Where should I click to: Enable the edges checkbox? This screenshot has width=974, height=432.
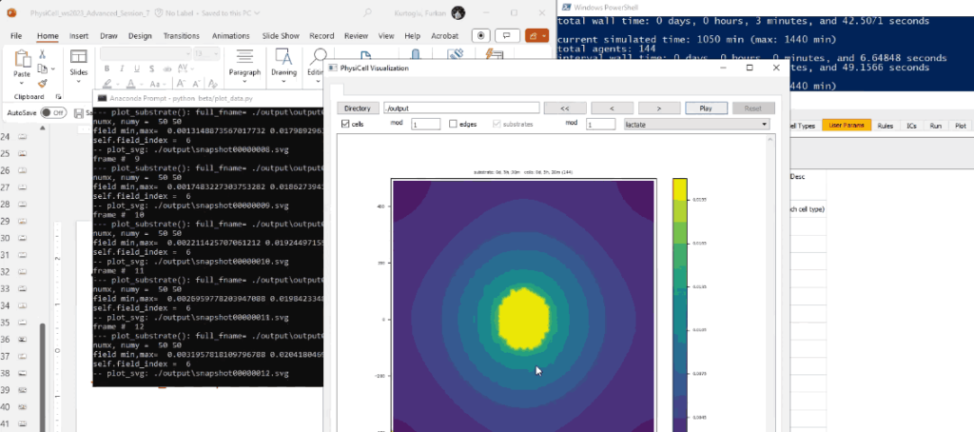[x=453, y=124]
